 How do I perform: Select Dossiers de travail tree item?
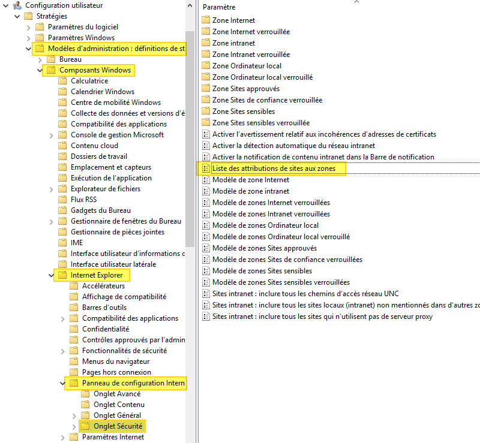[99, 156]
